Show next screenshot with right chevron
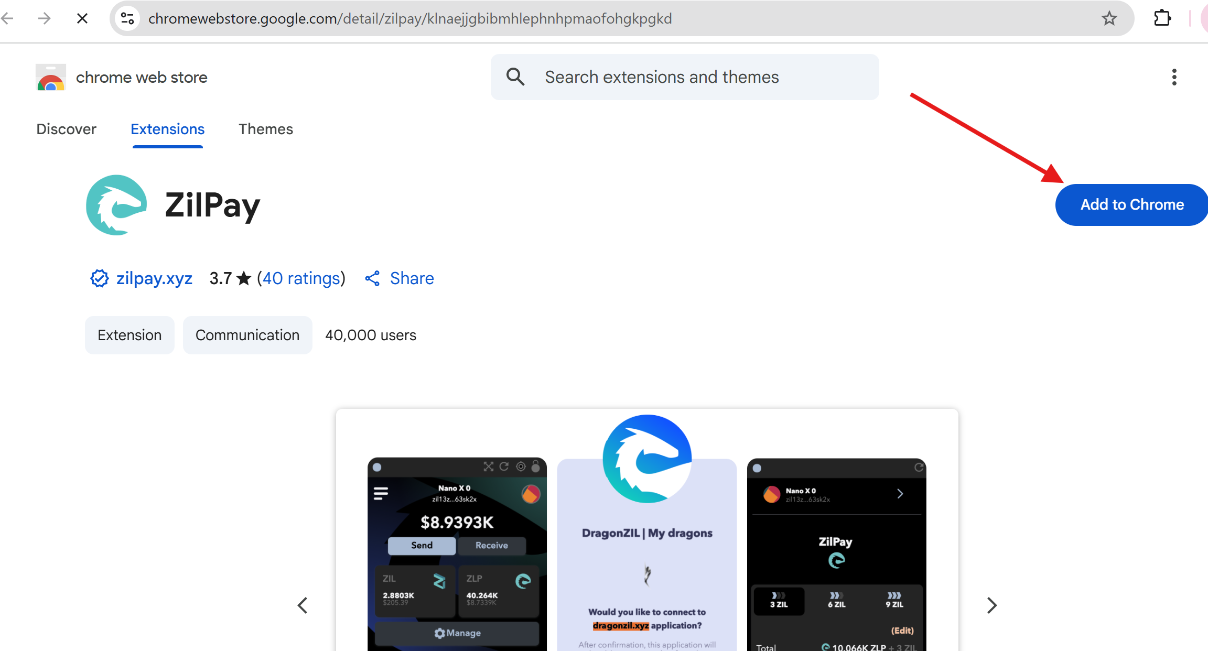The image size is (1208, 651). pyautogui.click(x=991, y=605)
